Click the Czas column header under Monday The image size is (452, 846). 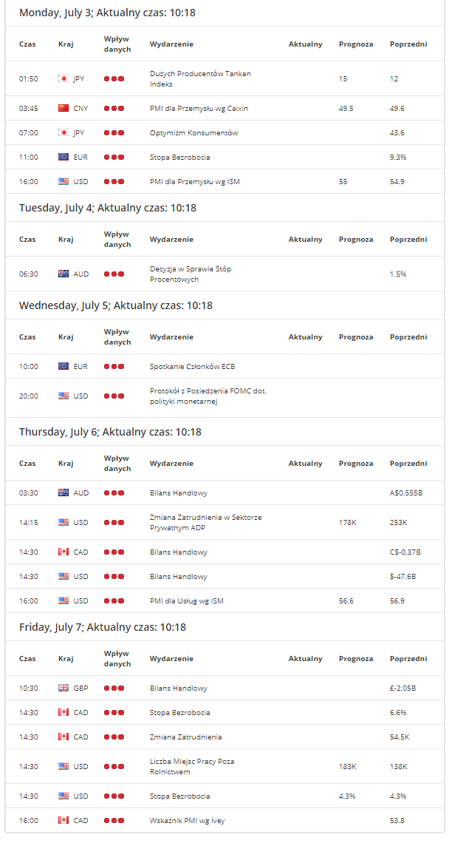[27, 44]
